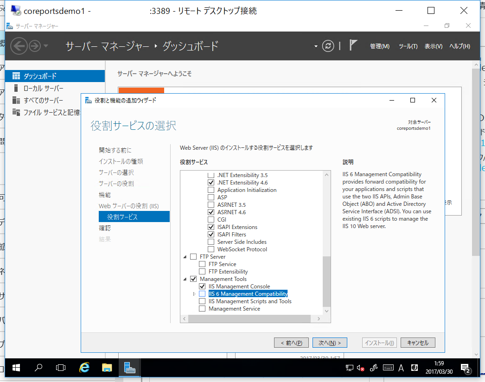Open the 管理(M) menu
The width and height of the screenshot is (485, 382).
click(x=380, y=46)
